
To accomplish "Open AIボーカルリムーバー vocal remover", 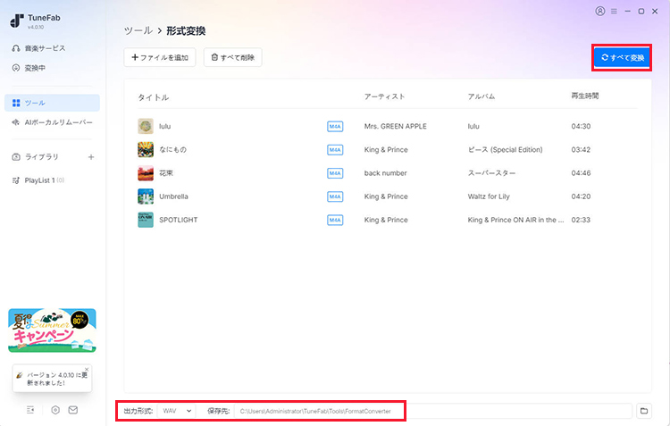I will point(52,122).
